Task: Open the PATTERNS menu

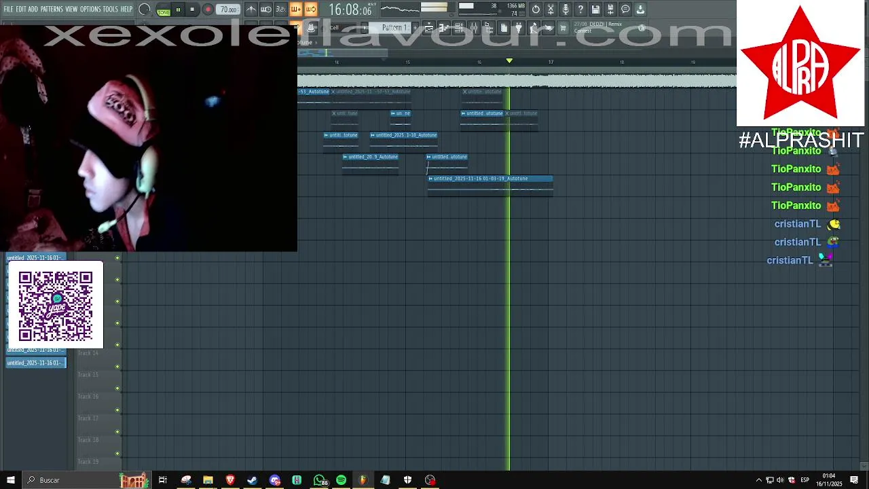Action: coord(52,10)
